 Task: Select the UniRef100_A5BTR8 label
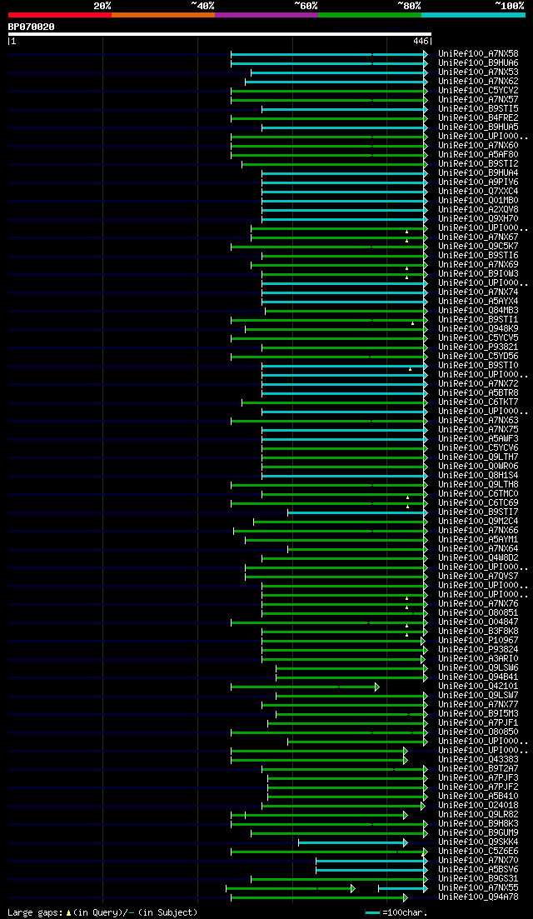tap(478, 392)
